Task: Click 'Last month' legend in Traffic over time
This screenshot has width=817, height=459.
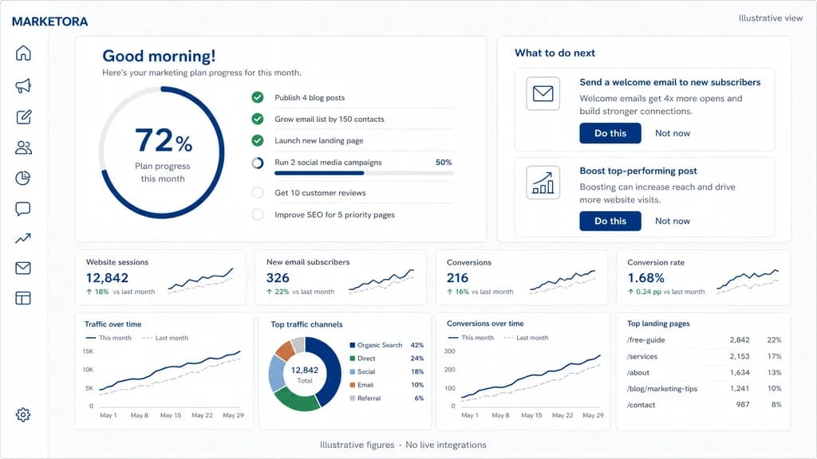Action: [165, 338]
